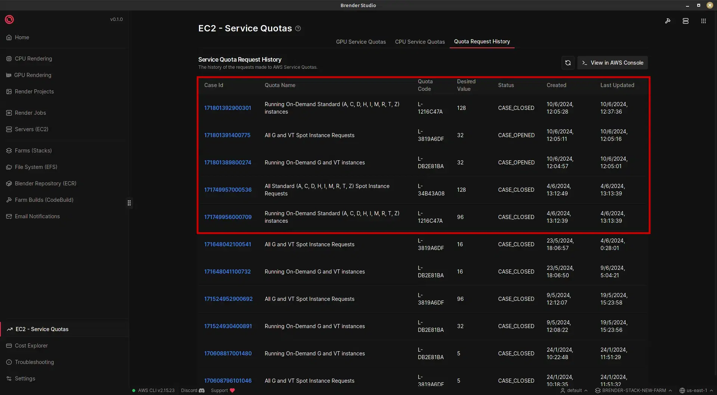Screen dimensions: 717x395
Task: Switch to GPU Service Quotas tab
Action: (361, 42)
